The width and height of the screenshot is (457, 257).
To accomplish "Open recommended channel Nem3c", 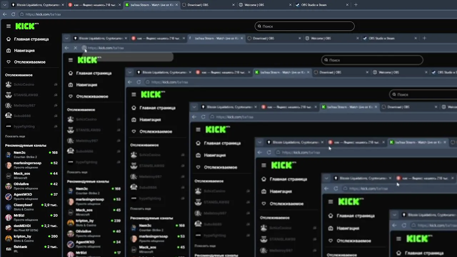I will coord(31,155).
